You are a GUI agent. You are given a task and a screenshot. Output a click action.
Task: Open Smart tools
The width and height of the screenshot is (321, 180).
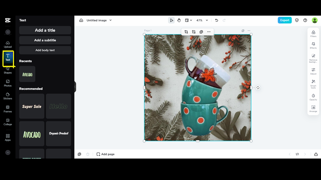tap(313, 84)
